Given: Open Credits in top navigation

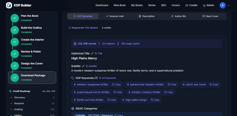Looking at the screenshot, I should (191, 5).
